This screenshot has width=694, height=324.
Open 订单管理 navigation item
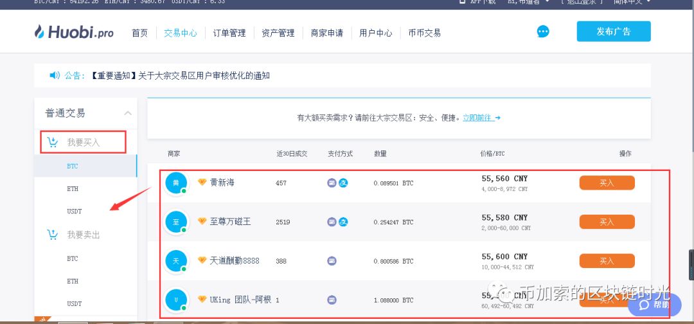tap(229, 33)
